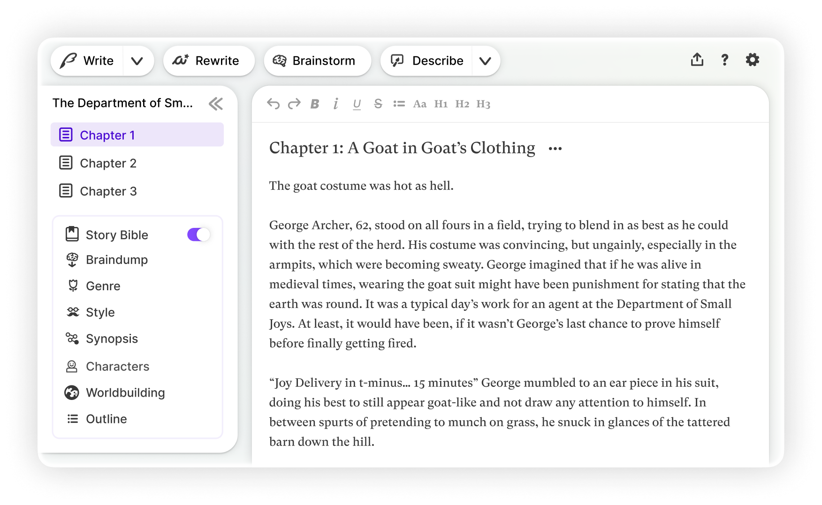The width and height of the screenshot is (822, 505).
Task: Click into the chapter's first paragraph text
Action: [361, 186]
